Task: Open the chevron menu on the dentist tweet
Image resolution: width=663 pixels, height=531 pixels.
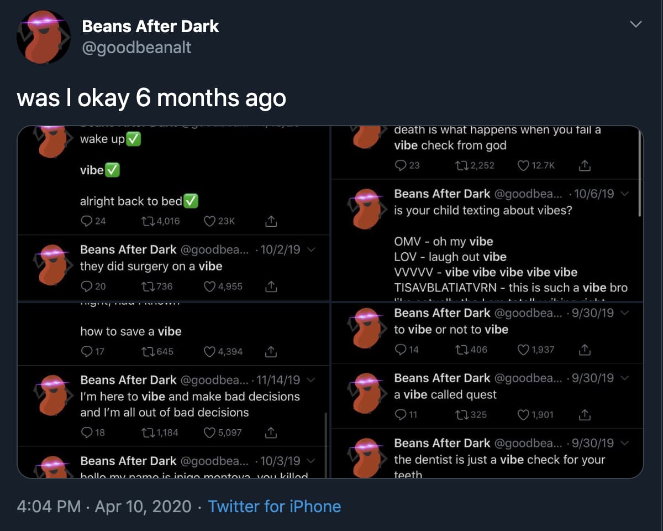Action: (624, 442)
